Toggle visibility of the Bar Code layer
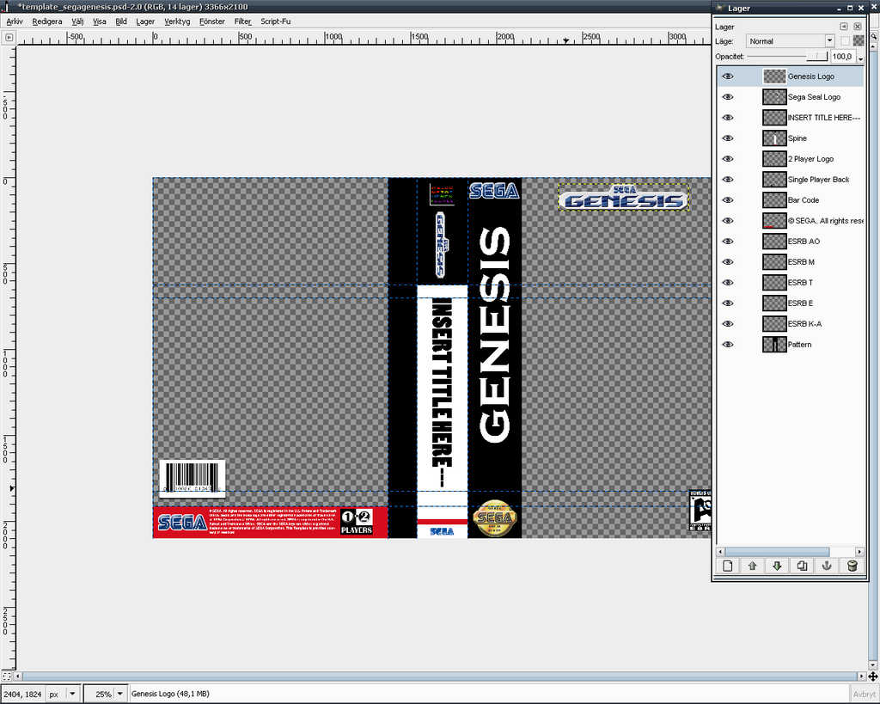Viewport: 880px width, 704px height. coord(728,200)
